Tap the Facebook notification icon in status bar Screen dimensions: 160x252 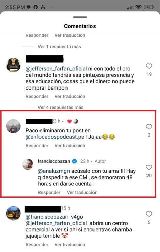pos(36,7)
